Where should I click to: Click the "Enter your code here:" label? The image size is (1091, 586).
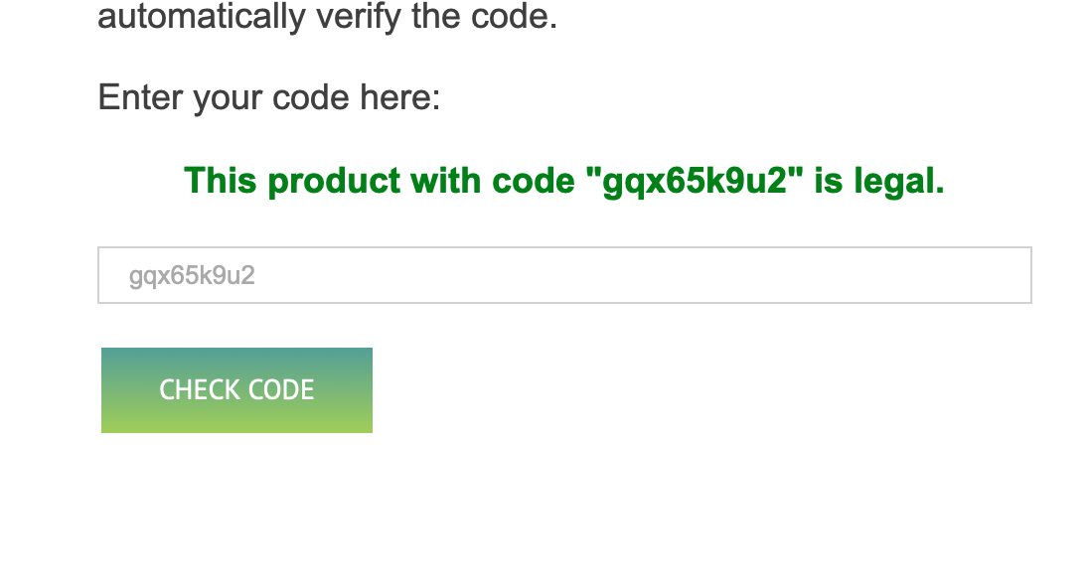268,97
